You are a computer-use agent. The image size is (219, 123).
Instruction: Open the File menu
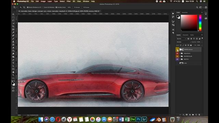point(32,1)
